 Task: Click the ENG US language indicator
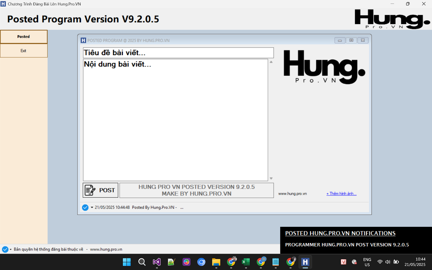(x=367, y=262)
